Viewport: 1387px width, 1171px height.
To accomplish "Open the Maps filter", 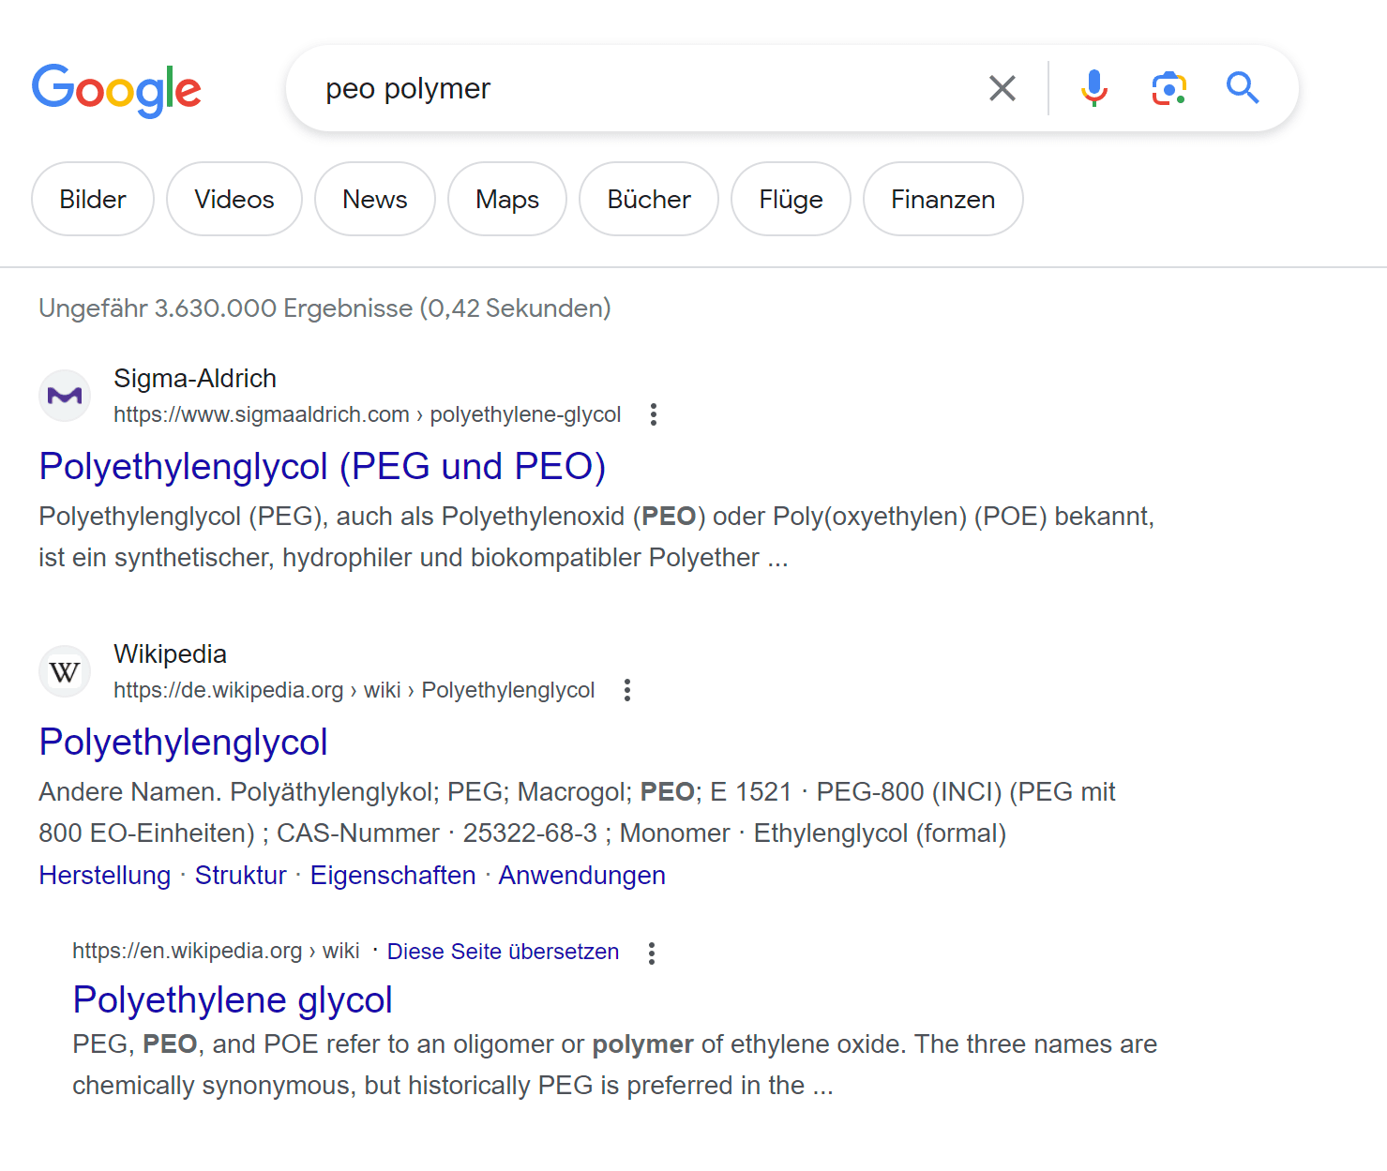I will coord(507,199).
